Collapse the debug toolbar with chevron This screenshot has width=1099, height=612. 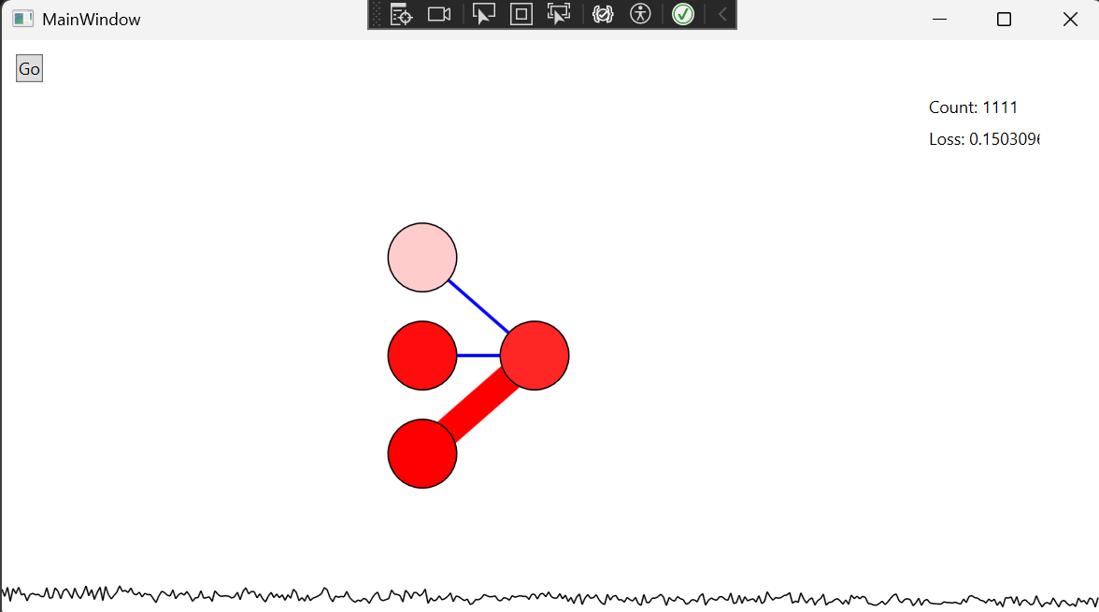721,14
